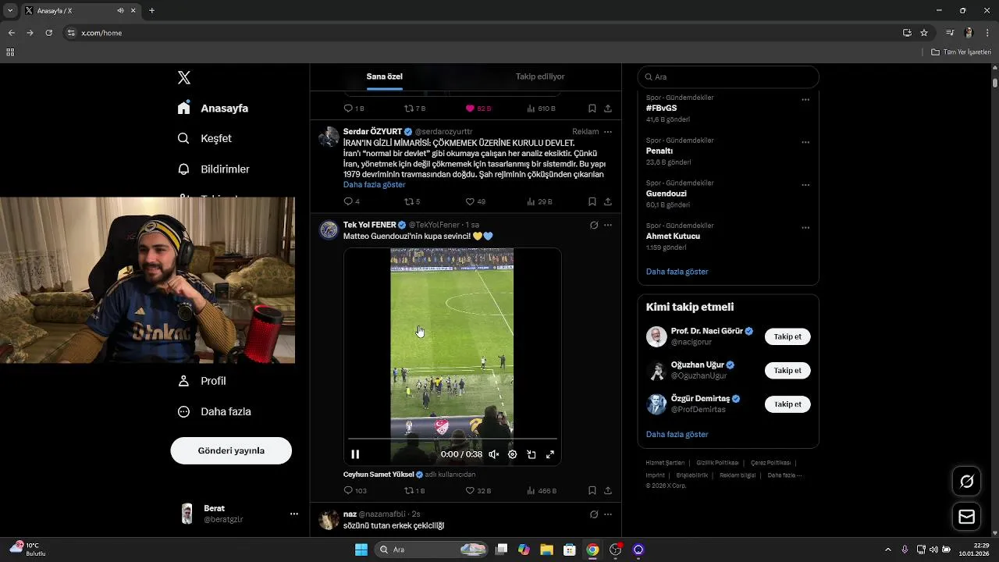Click the X logo in the sidebar

point(184,77)
